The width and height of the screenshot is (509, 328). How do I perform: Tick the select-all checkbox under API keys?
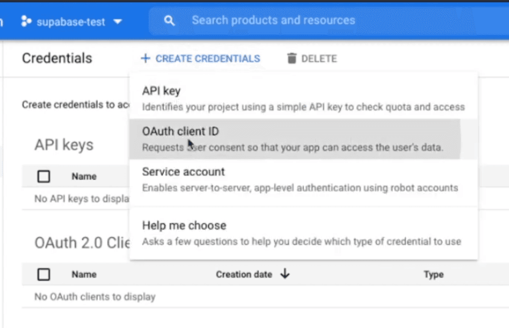pos(44,177)
